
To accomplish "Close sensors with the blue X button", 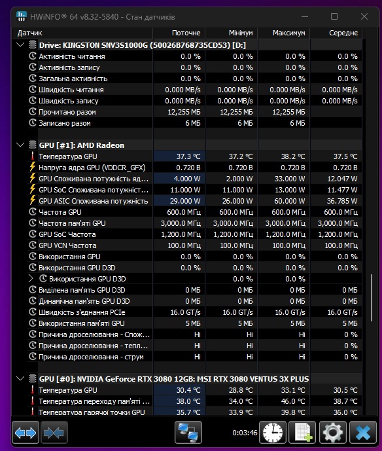I will coord(363,432).
